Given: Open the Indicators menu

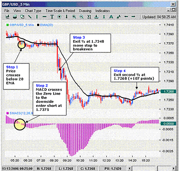Looking at the screenshot, I should point(102,11).
